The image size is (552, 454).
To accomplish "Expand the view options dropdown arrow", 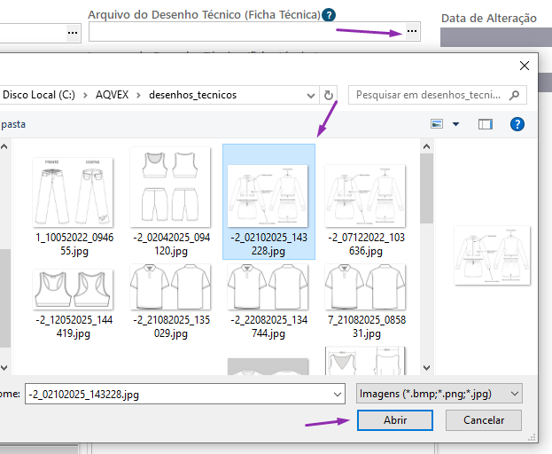I will pyautogui.click(x=455, y=125).
